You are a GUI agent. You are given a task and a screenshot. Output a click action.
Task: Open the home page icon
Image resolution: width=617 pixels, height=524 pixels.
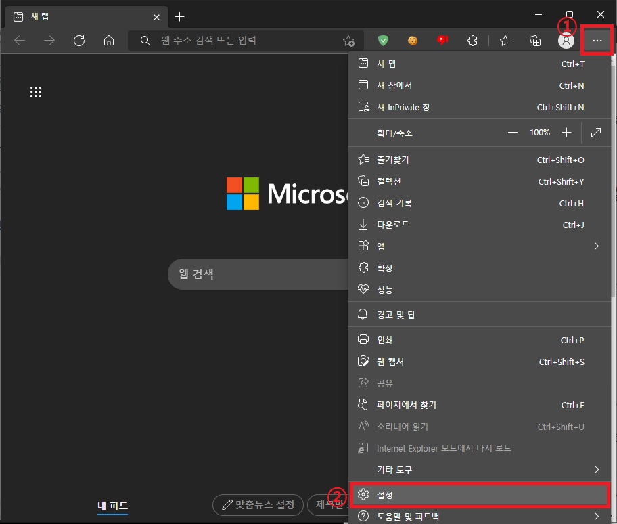click(x=109, y=40)
